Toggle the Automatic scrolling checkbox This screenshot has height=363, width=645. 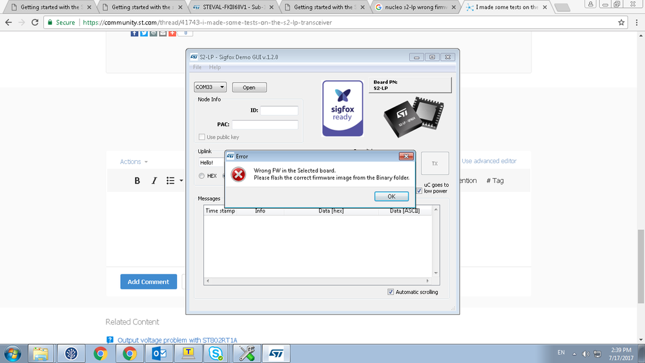[x=391, y=292]
